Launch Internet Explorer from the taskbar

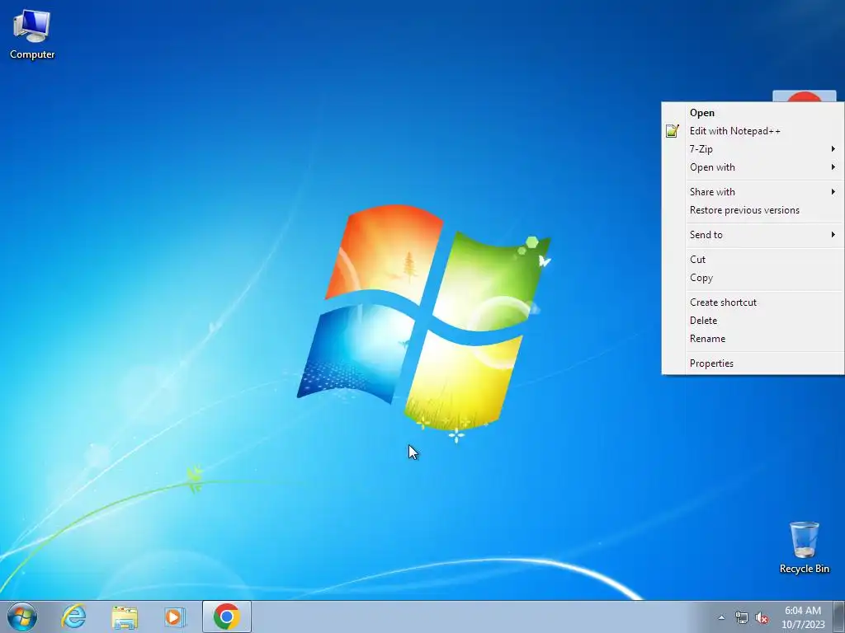coord(73,617)
